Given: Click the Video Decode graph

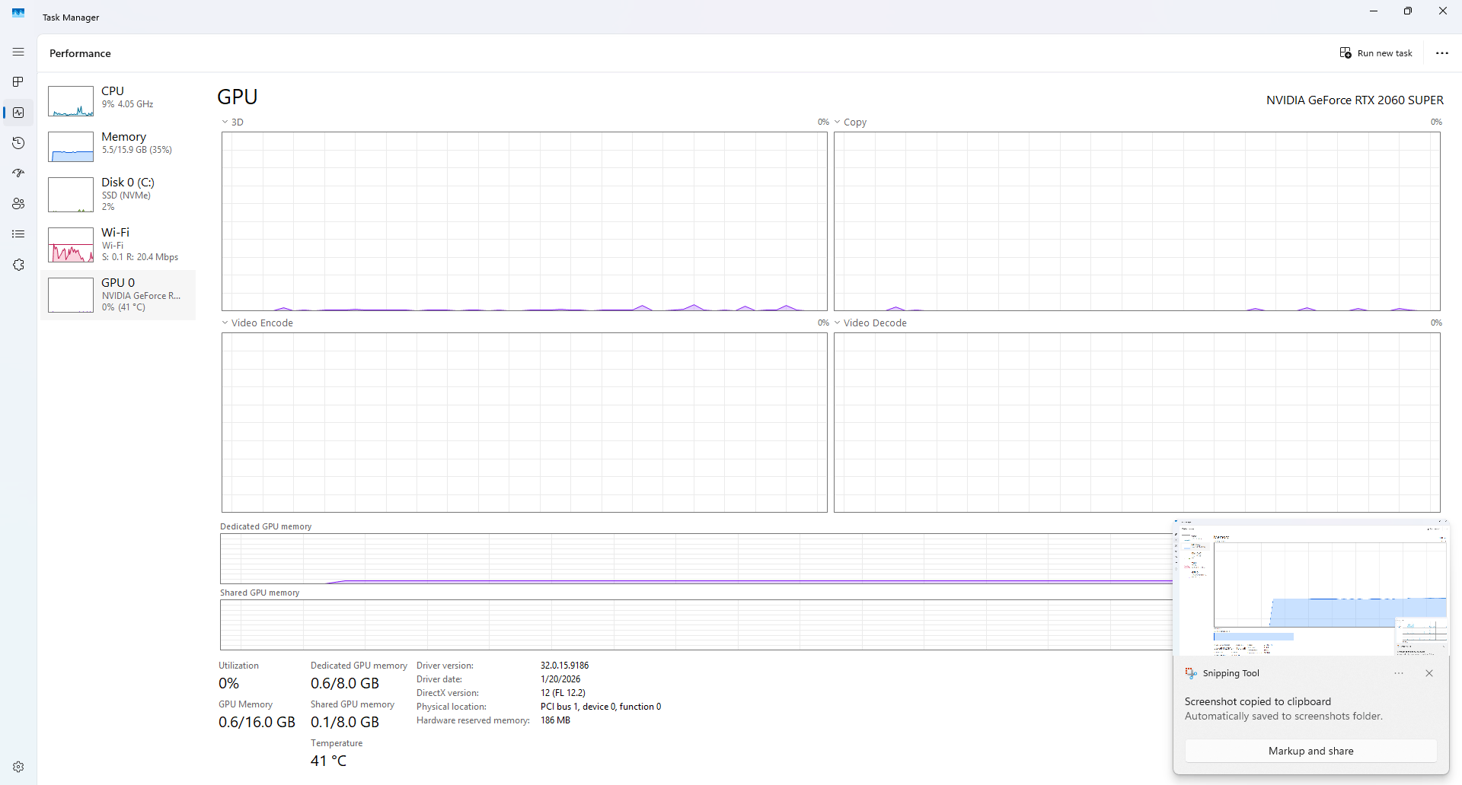Looking at the screenshot, I should click(x=1137, y=422).
